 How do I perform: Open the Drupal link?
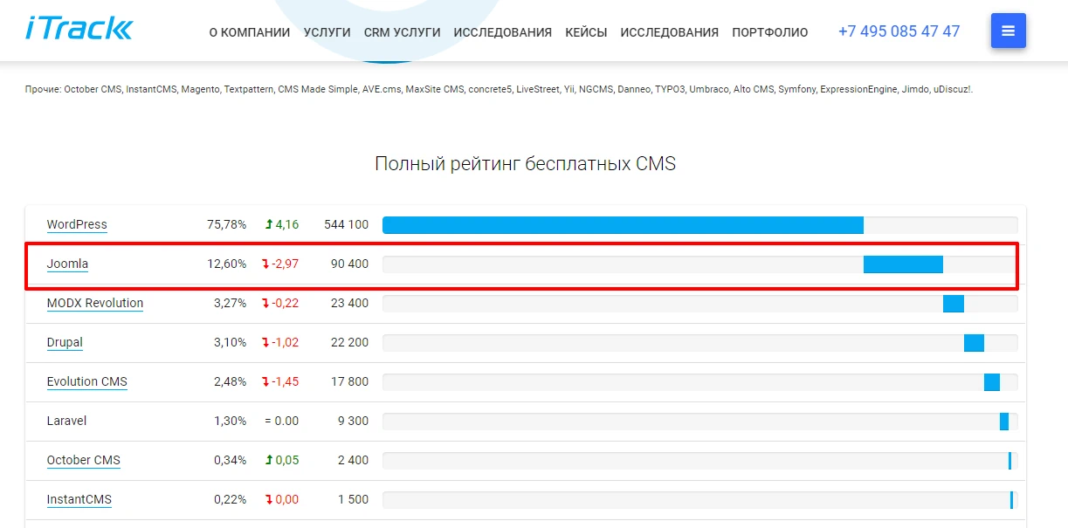[65, 342]
